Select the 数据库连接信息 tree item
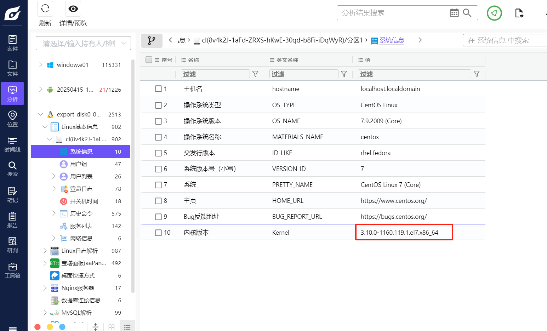The image size is (547, 331). [x=81, y=300]
